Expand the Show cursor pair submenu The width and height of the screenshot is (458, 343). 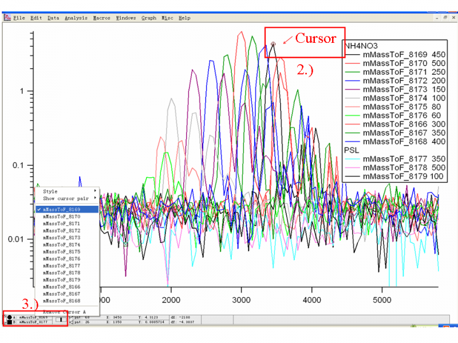[66, 198]
